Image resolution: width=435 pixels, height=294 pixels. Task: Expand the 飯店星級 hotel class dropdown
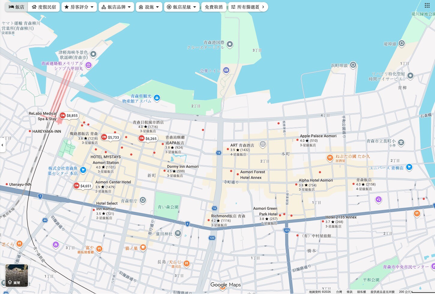coord(181,7)
